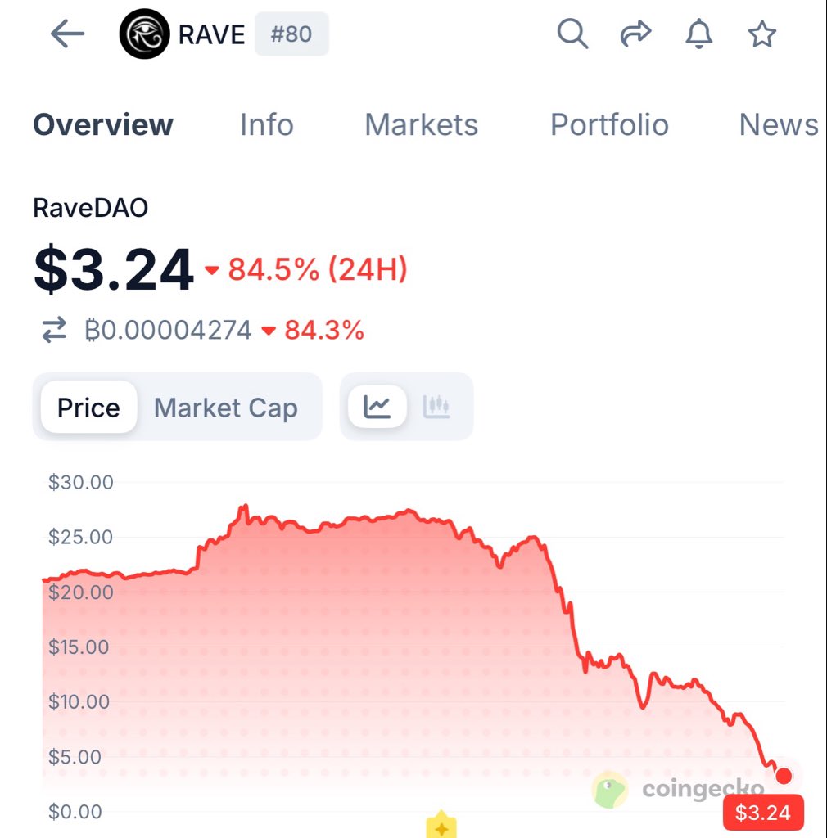Tap the red current-price dot on chart
Image resolution: width=827 pixels, height=838 pixels.
click(784, 776)
